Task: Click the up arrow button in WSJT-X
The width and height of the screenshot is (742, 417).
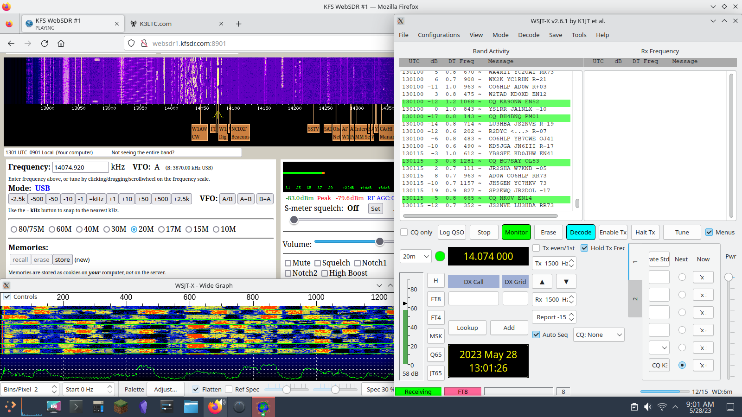Action: coord(542,281)
